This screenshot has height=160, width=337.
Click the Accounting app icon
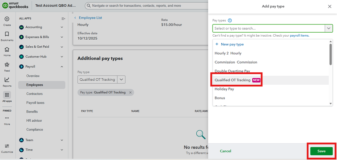21,27
